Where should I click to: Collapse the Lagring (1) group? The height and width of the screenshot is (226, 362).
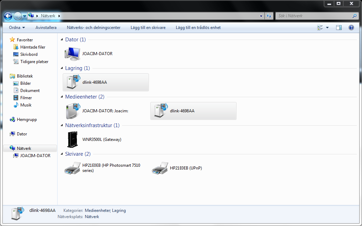pos(62,68)
